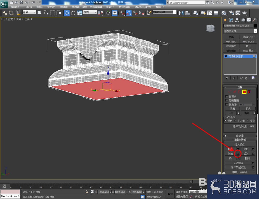Image resolution: width=259 pixels, height=199 pixels.
Task: Click the 插入顶点 button
Action: point(240,145)
